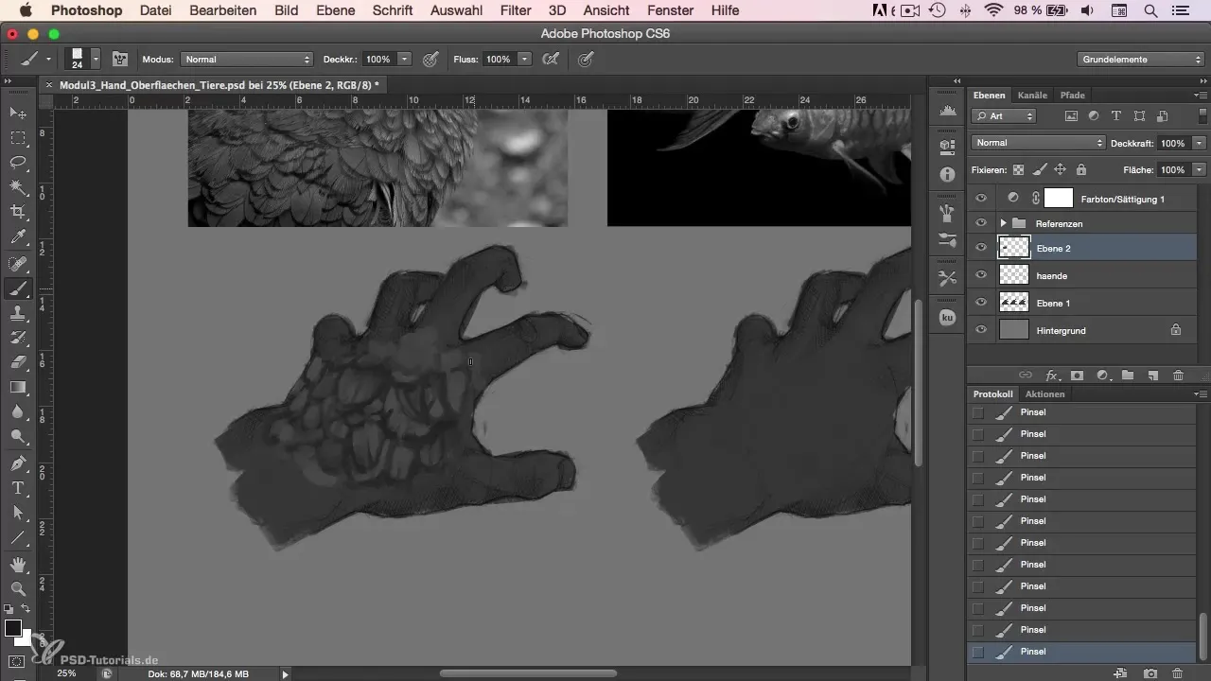Create new snapshot in Protokoll panel
This screenshot has height=681, width=1211.
click(x=1150, y=673)
